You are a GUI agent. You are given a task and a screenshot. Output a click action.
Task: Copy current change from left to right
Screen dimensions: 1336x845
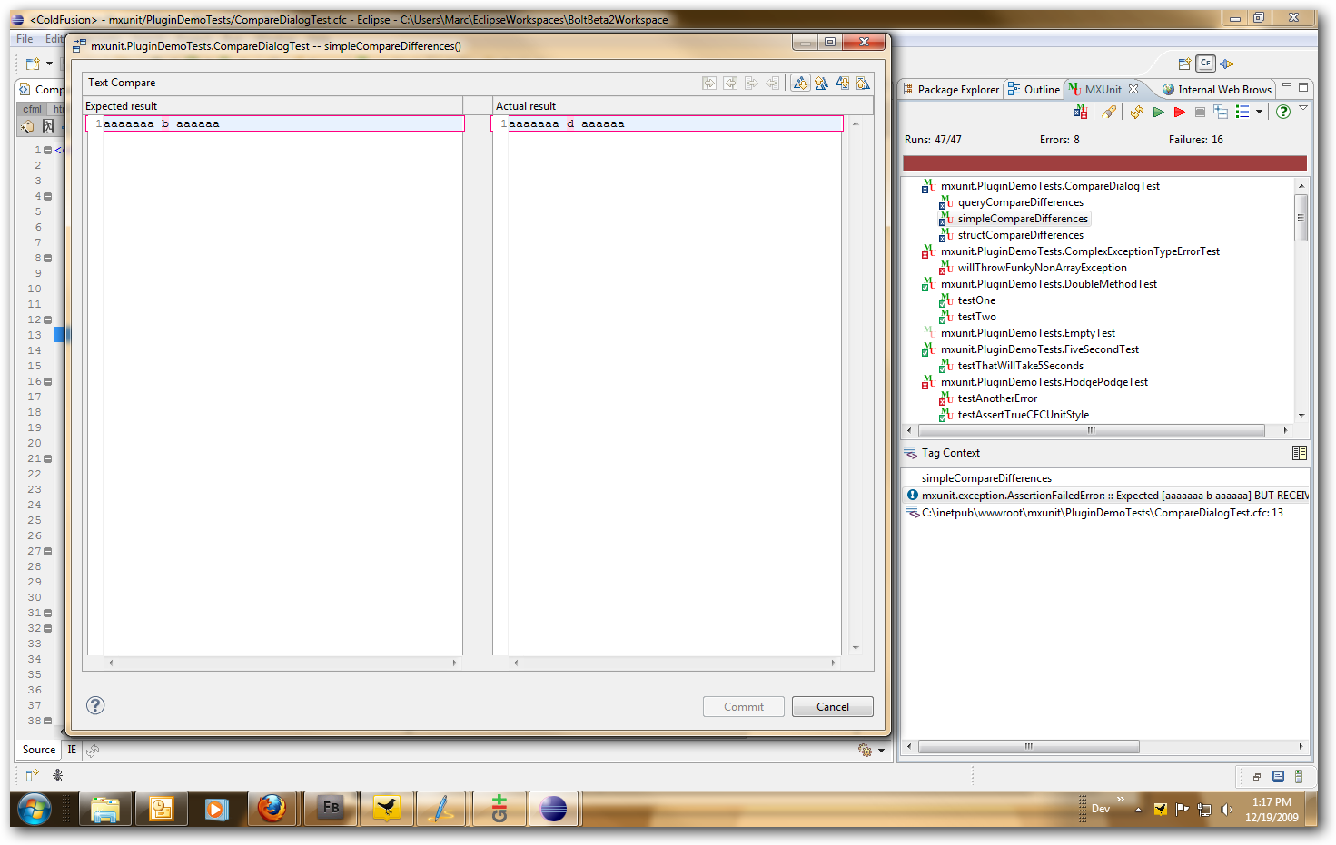(x=751, y=84)
